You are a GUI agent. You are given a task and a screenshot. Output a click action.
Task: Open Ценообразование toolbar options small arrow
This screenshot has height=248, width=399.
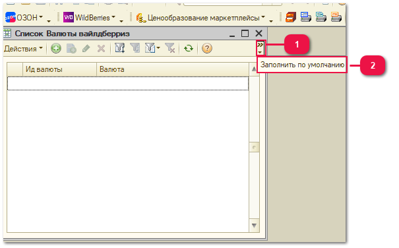coord(271,21)
